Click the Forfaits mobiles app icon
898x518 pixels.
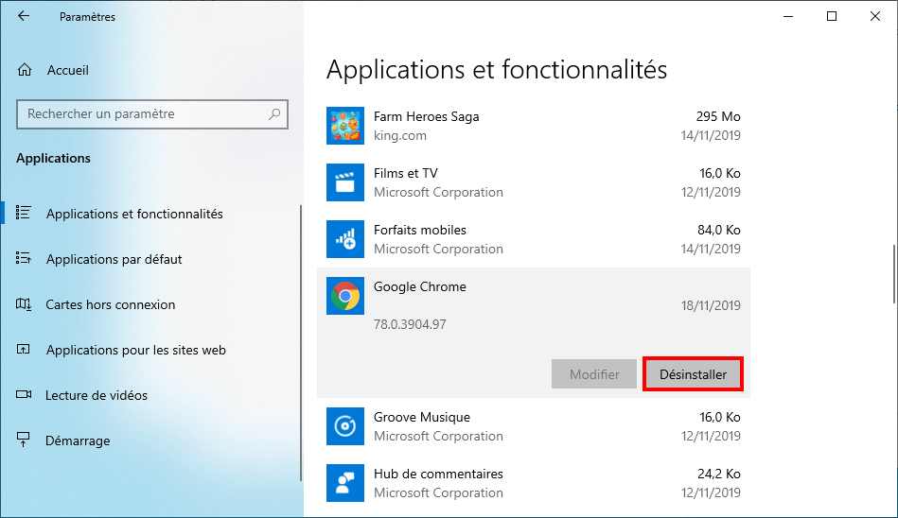point(345,239)
